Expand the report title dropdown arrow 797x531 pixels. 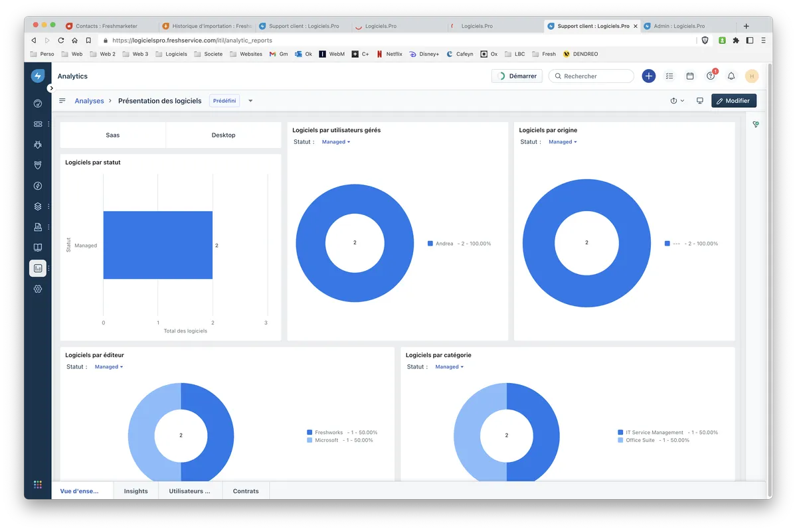[250, 101]
